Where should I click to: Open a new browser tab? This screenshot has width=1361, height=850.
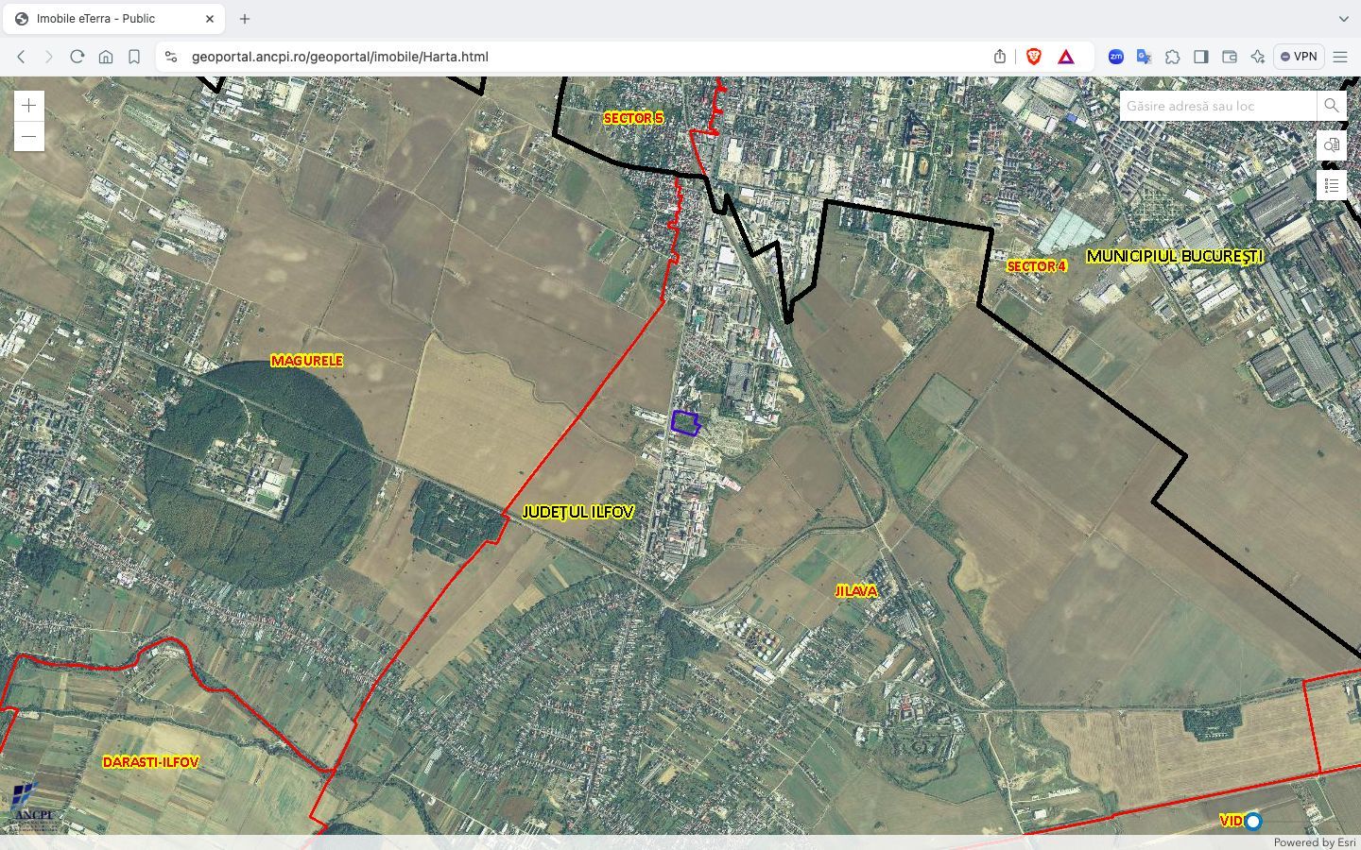[244, 18]
